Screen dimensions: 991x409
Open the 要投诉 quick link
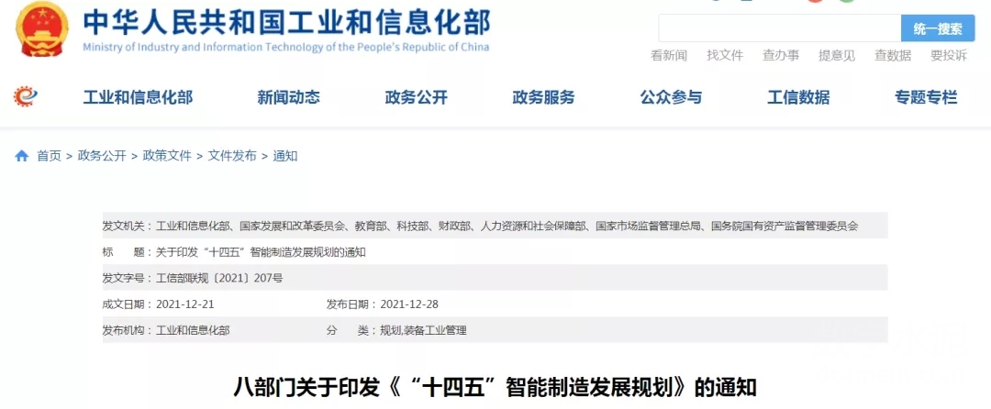tap(949, 56)
